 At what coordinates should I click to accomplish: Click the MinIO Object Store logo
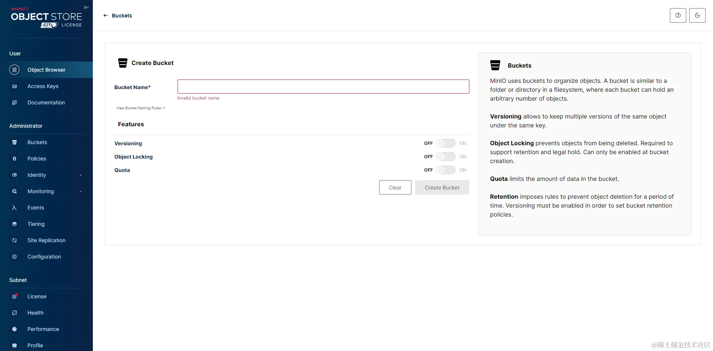pyautogui.click(x=46, y=17)
